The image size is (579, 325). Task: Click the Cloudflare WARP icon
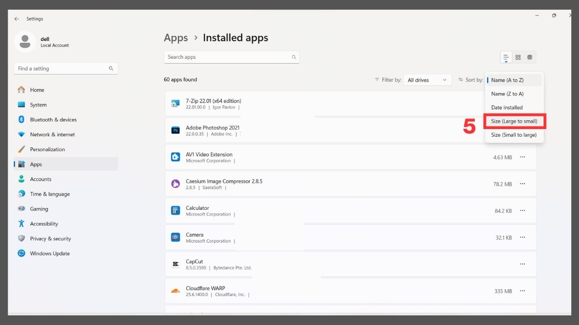tap(176, 291)
